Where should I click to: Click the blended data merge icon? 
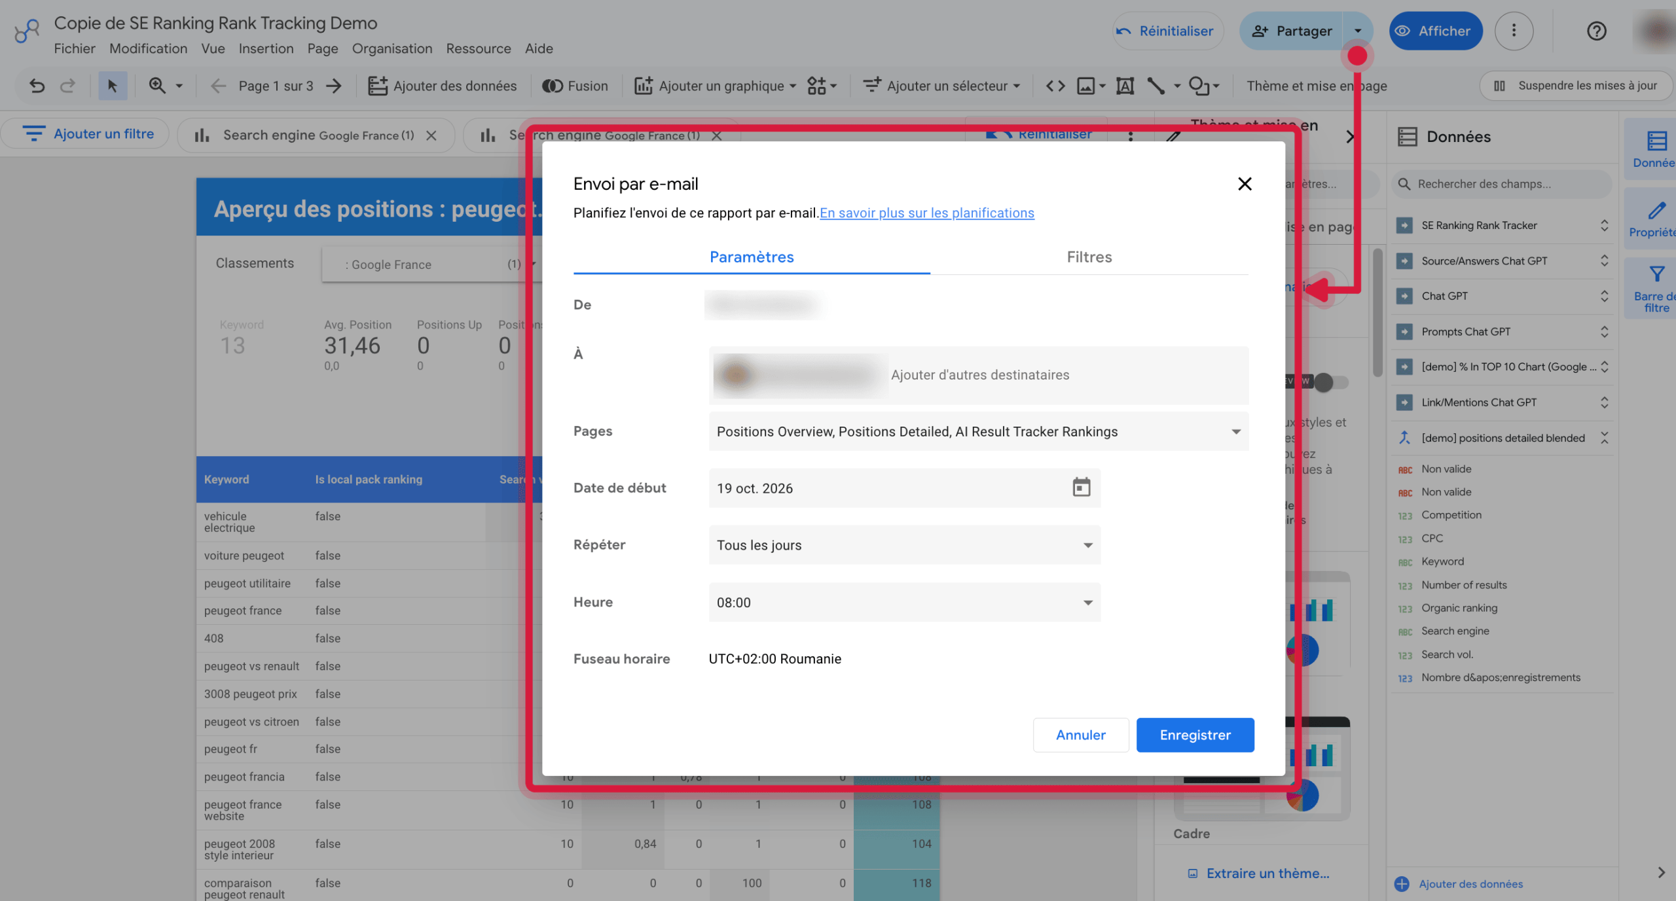(x=1404, y=438)
